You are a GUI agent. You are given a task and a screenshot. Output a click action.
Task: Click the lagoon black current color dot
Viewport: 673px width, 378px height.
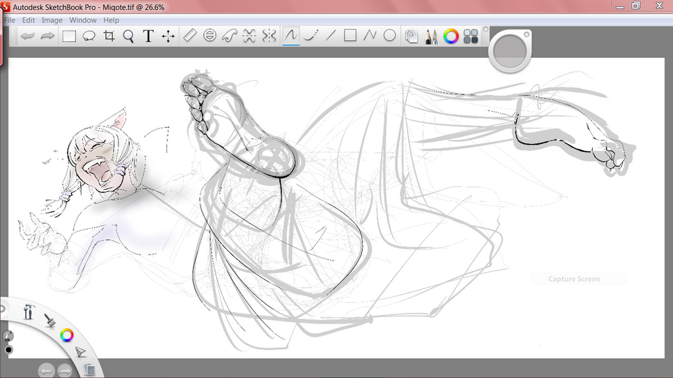8,350
